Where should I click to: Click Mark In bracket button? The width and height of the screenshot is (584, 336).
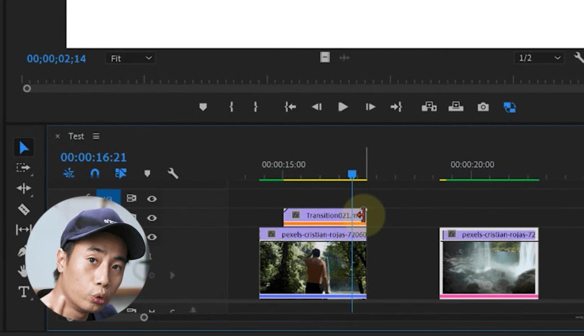point(231,107)
